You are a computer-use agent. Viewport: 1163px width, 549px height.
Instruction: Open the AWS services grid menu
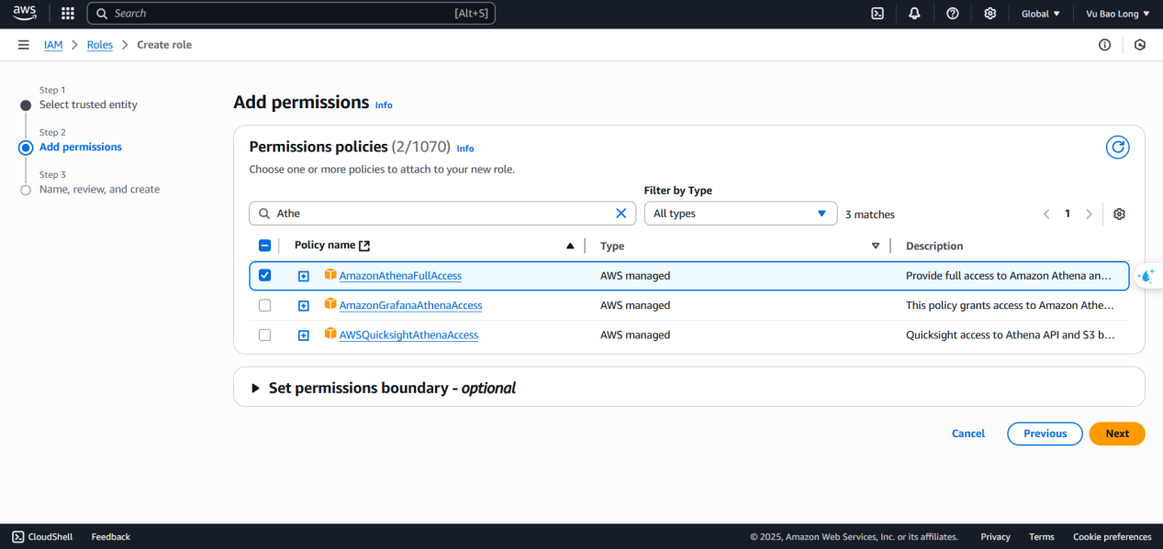coord(67,14)
